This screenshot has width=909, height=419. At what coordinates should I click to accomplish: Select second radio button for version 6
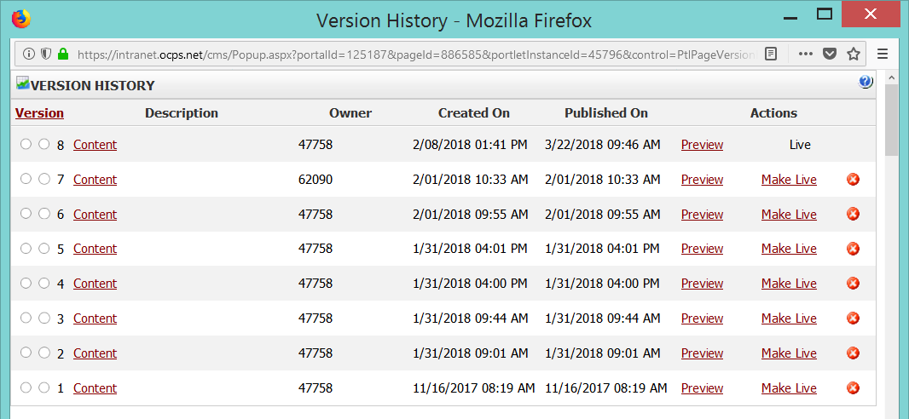pyautogui.click(x=44, y=214)
